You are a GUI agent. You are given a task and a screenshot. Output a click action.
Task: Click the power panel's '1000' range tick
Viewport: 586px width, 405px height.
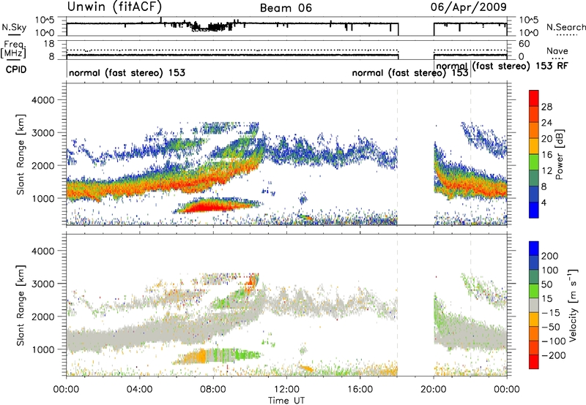pos(42,198)
